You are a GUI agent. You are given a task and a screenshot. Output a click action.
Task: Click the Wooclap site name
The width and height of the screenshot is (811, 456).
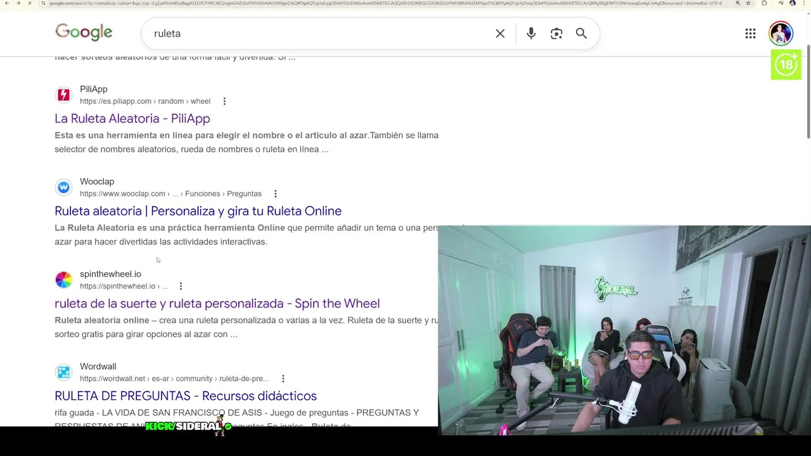click(97, 182)
